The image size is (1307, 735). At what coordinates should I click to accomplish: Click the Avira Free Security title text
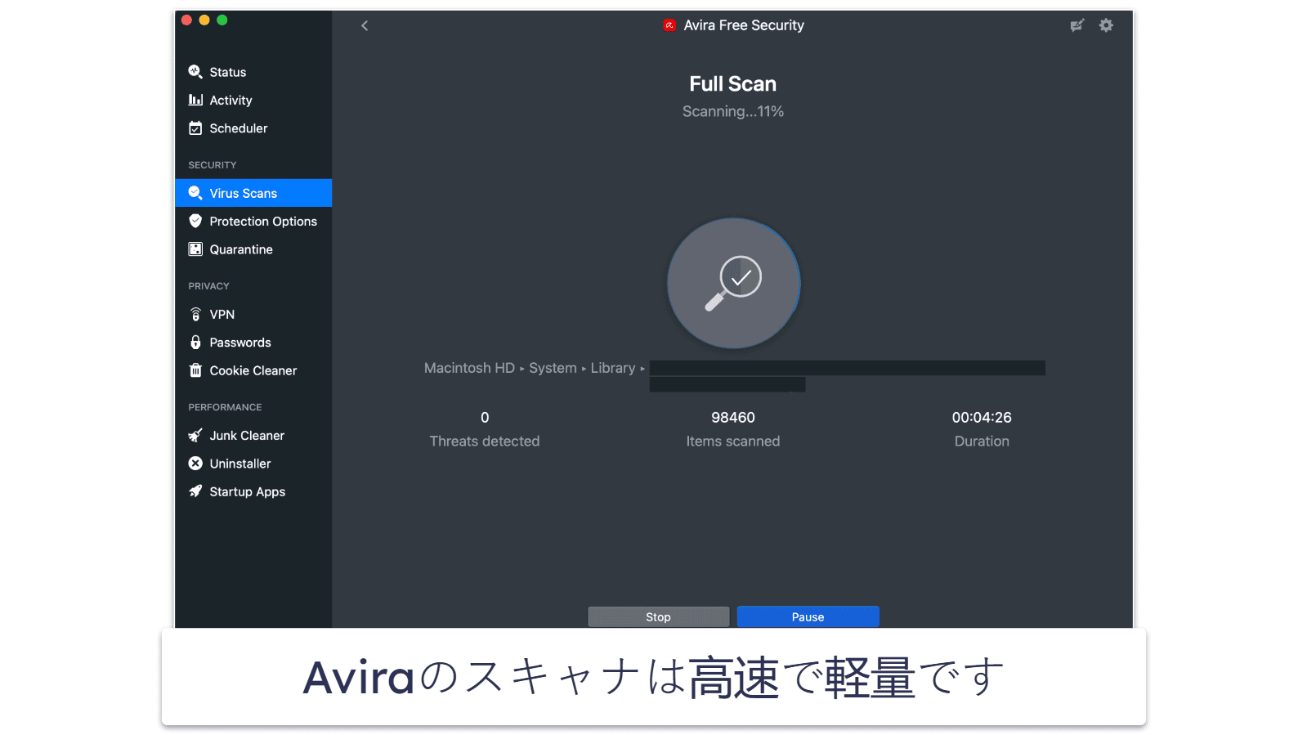click(x=744, y=25)
